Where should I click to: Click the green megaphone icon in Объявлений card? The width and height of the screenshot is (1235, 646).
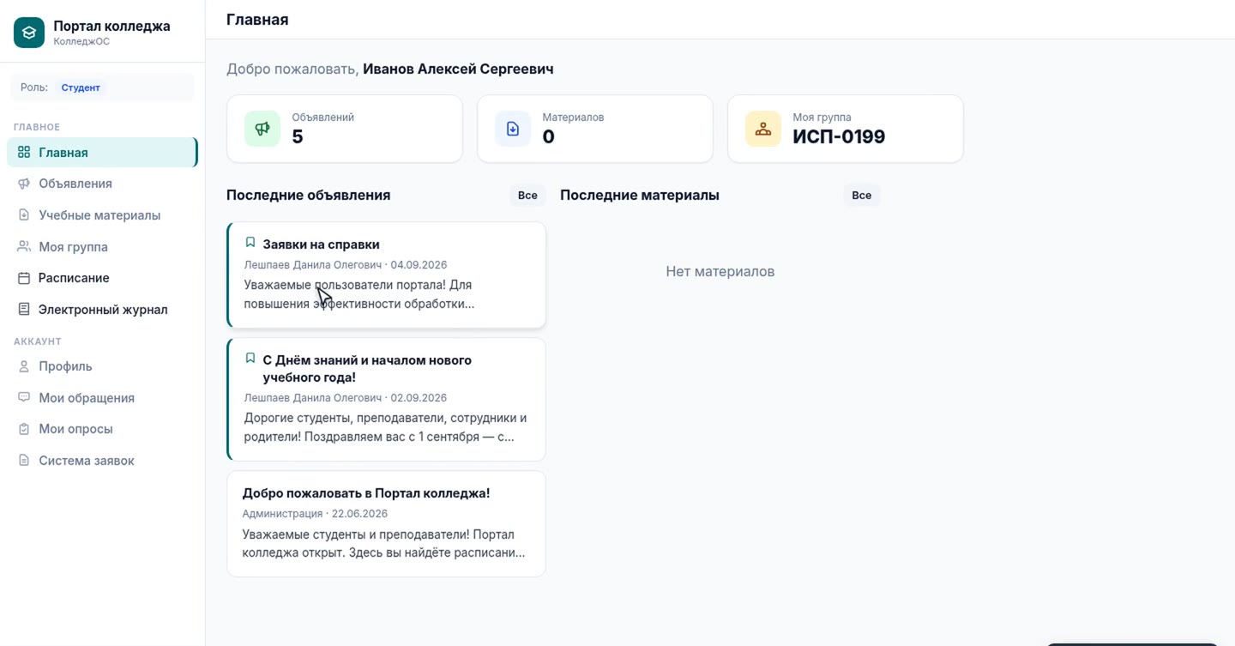coord(262,129)
